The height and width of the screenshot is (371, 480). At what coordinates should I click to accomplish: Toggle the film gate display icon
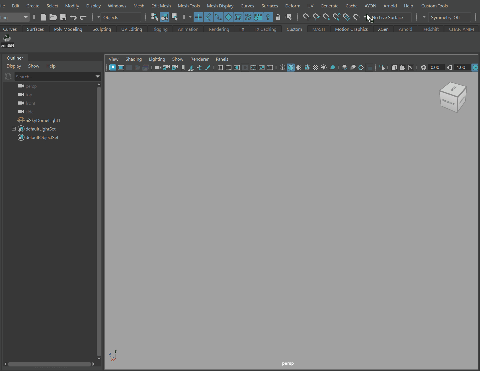[229, 68]
